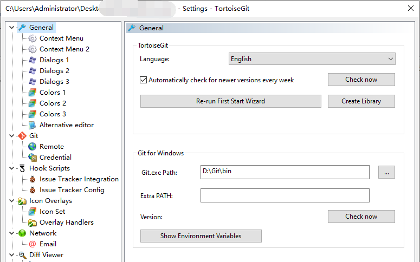Browse for Git.exe path with ... button
This screenshot has width=420, height=262.
[x=386, y=172]
